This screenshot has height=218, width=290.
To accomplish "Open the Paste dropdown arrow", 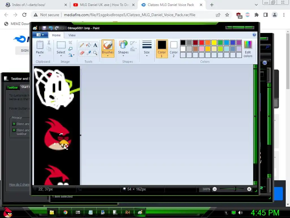I will 40,56.
